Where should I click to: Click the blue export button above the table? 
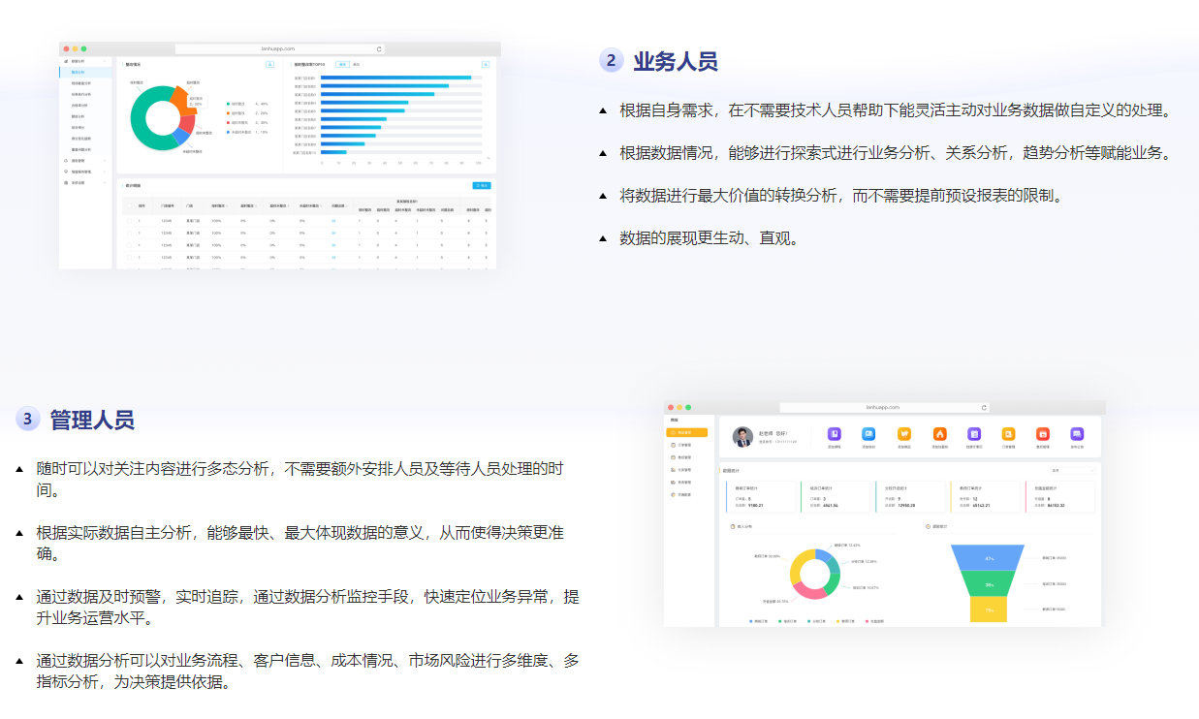[x=482, y=185]
